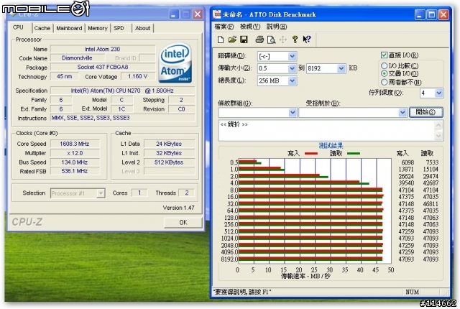
Task: Switch to the Cache tab in CPU-Z
Action: click(42, 28)
